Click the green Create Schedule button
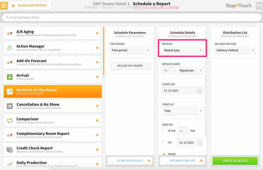The width and height of the screenshot is (263, 170). pyautogui.click(x=235, y=161)
